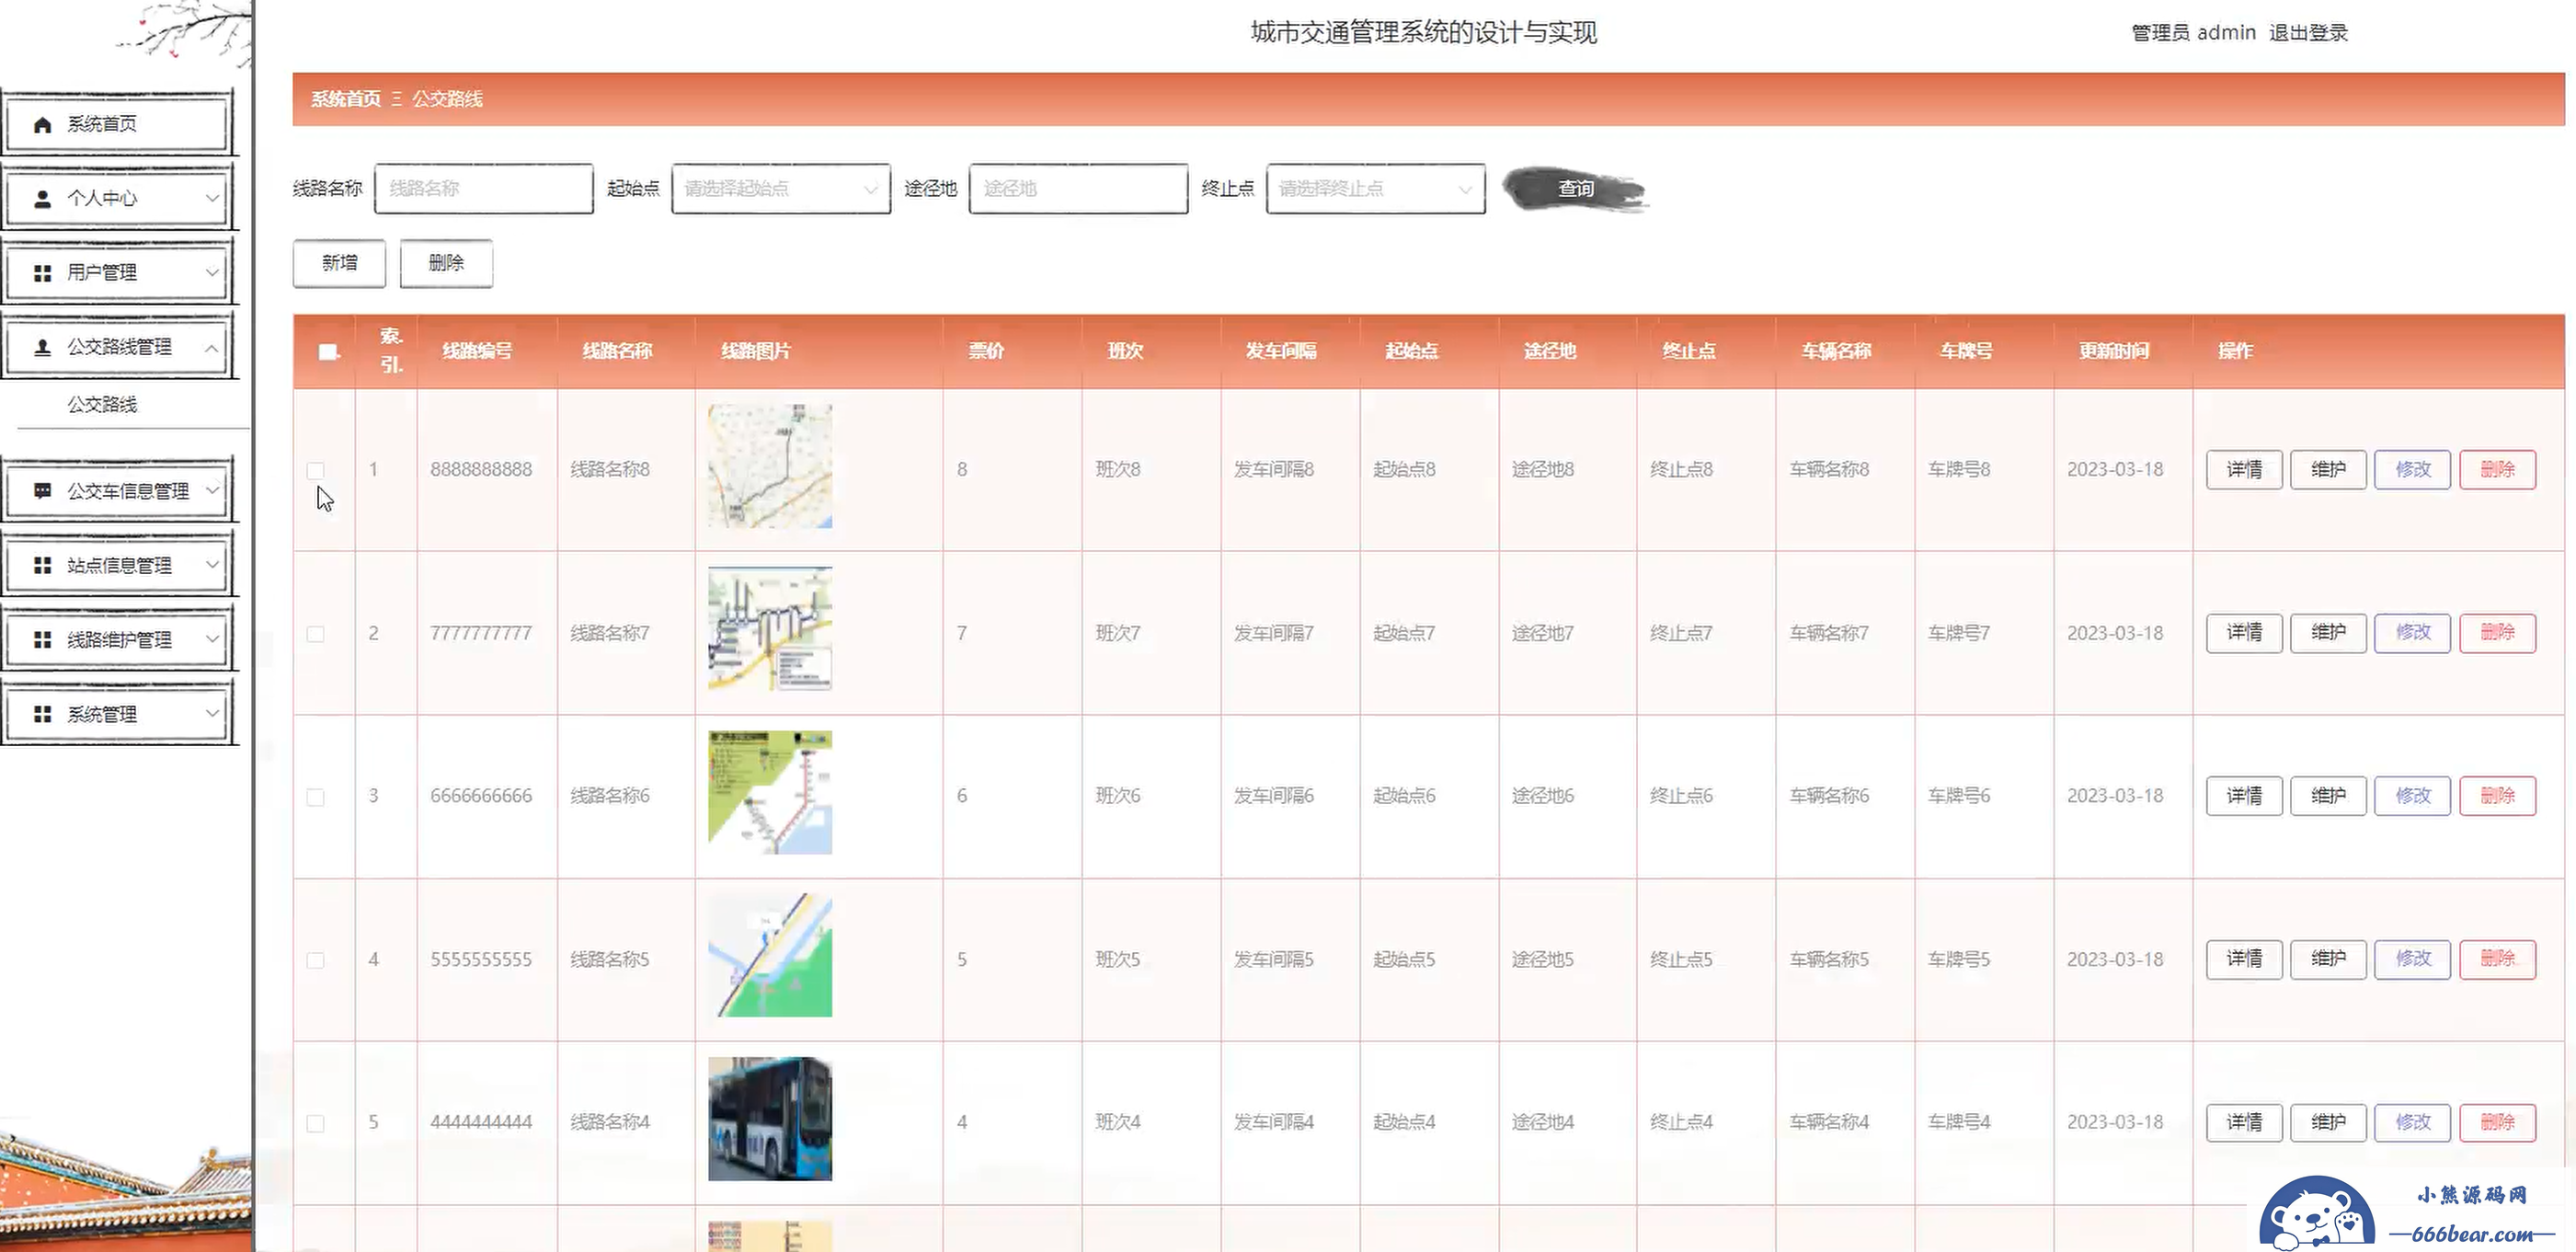Click red 删除 for row 线路名称6
Image resolution: width=2576 pixels, height=1252 pixels.
click(2497, 796)
